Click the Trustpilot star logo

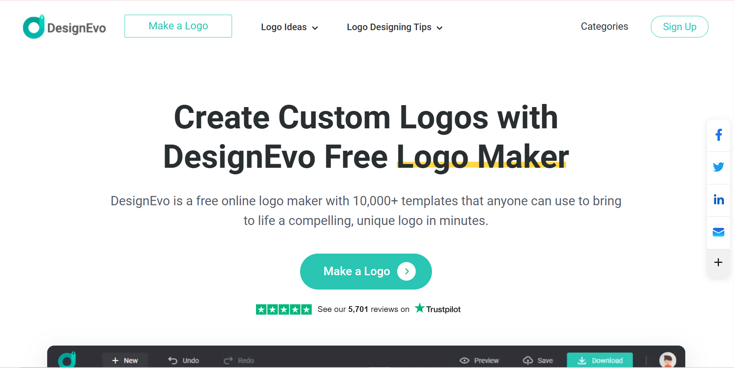coord(420,308)
